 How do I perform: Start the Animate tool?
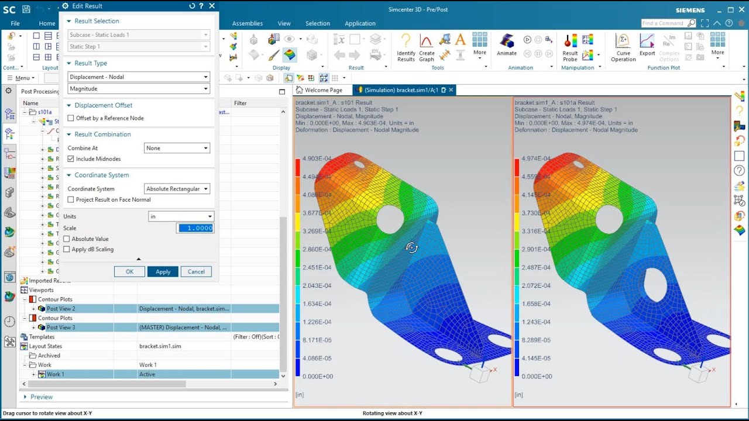pyautogui.click(x=507, y=44)
